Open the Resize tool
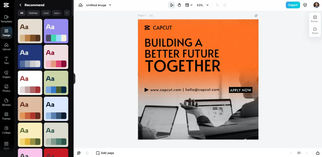This screenshot has height=157, width=322. 315,31
